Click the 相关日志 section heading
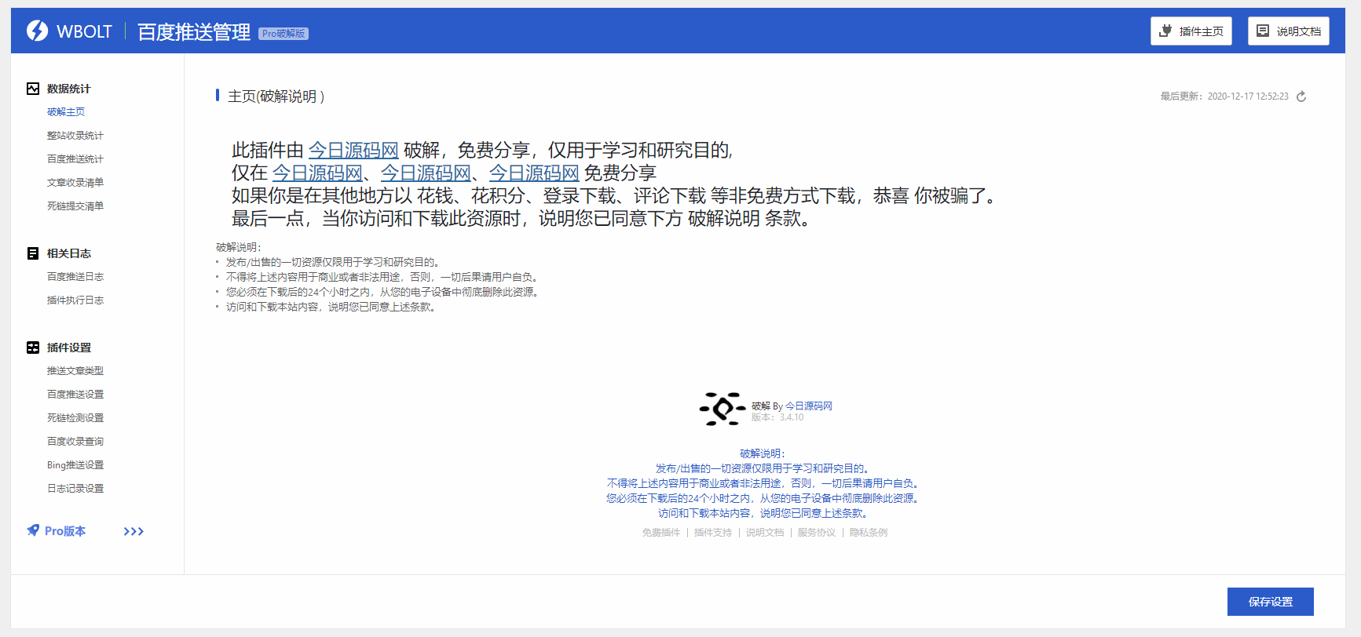Viewport: 1361px width, 637px height. click(x=69, y=253)
